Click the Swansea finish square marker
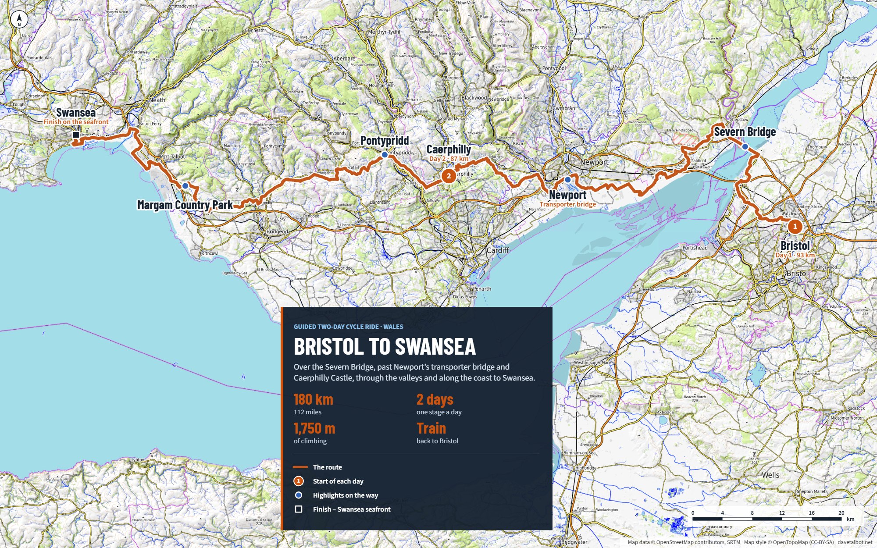 (76, 135)
